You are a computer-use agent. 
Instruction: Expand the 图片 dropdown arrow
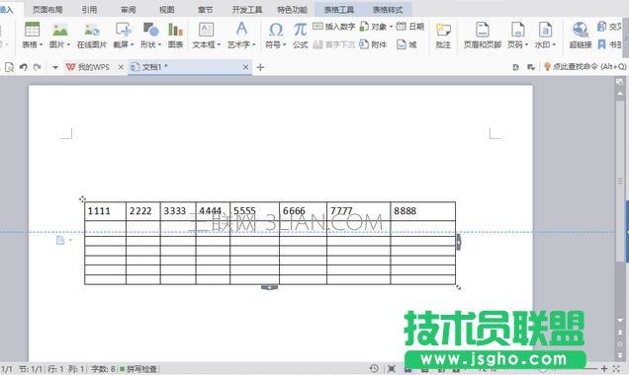point(68,44)
